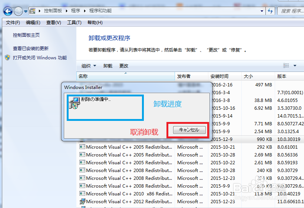Open the 帮助(H) menu

(x=95, y=23)
